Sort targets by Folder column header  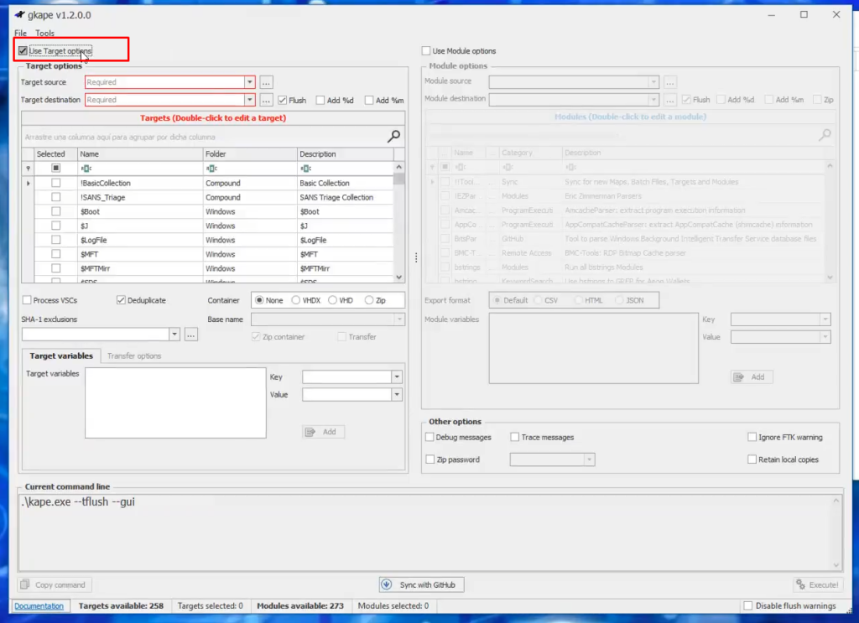[x=250, y=153]
